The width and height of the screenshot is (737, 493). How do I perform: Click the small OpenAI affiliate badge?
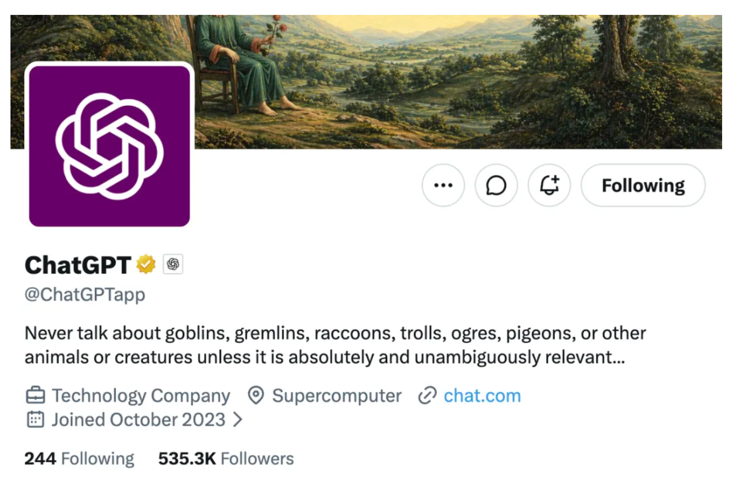coord(173,265)
